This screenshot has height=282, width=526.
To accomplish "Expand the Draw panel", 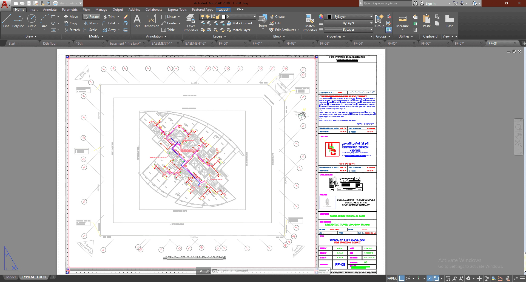I will [31, 36].
